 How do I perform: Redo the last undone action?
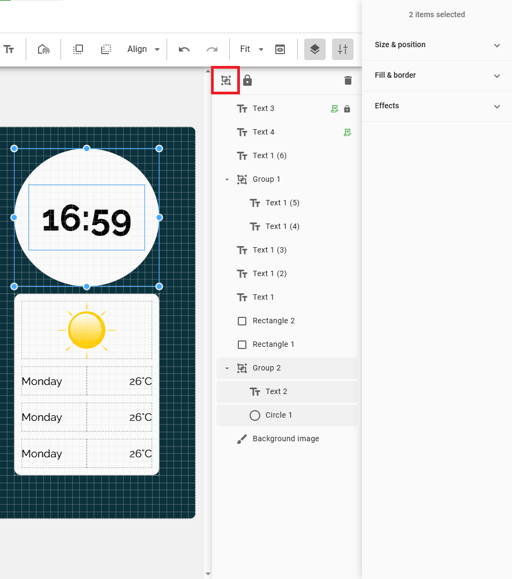(212, 49)
